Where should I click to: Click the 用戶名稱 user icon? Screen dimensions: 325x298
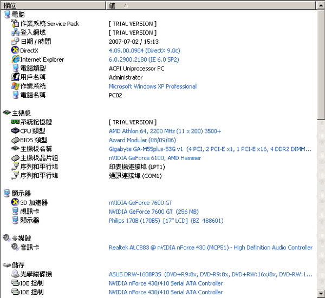[15, 77]
